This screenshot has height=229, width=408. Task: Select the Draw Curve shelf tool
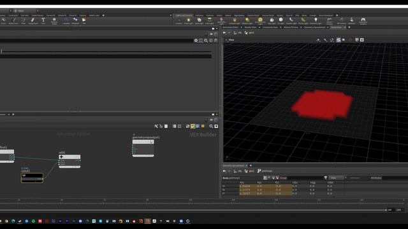pos(13,21)
